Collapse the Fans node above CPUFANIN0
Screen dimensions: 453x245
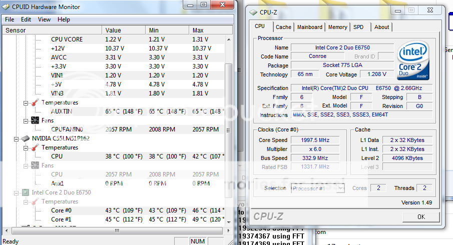click(x=26, y=120)
